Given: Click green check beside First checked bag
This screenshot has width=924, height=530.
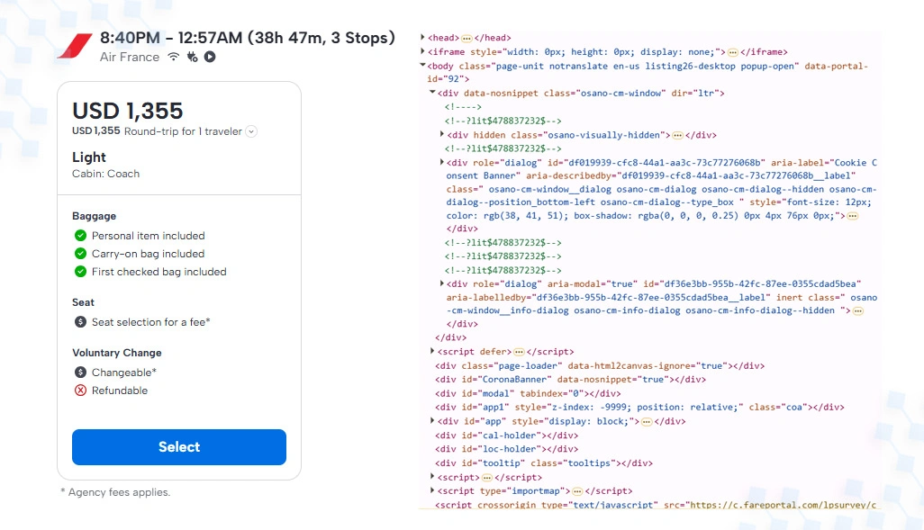Looking at the screenshot, I should coord(81,272).
